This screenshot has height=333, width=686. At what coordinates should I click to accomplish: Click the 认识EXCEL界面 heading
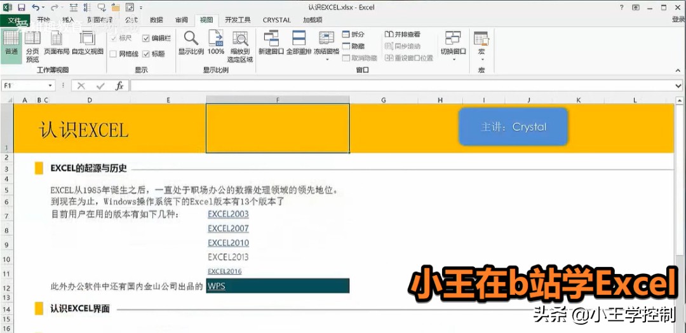pyautogui.click(x=79, y=309)
